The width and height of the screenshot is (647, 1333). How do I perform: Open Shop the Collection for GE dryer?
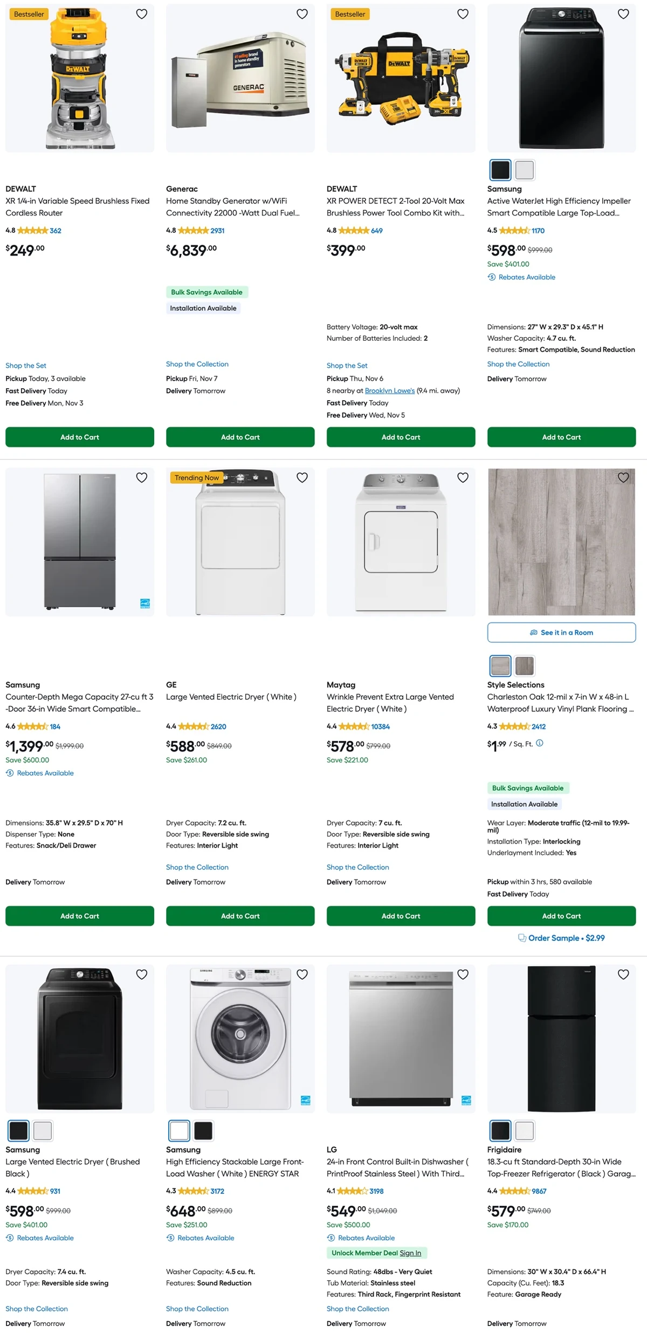197,867
